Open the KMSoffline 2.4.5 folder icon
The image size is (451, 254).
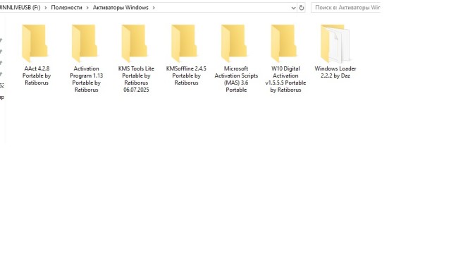point(184,43)
